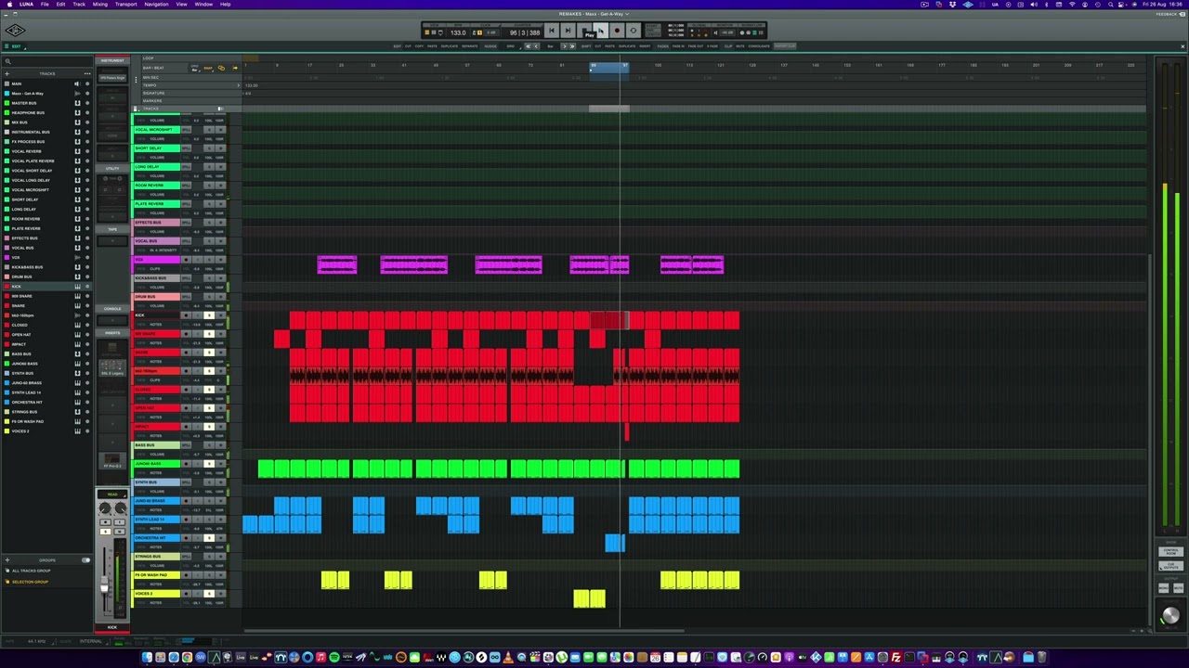
Task: Solo the JUNO80 BASS track
Action: click(209, 464)
